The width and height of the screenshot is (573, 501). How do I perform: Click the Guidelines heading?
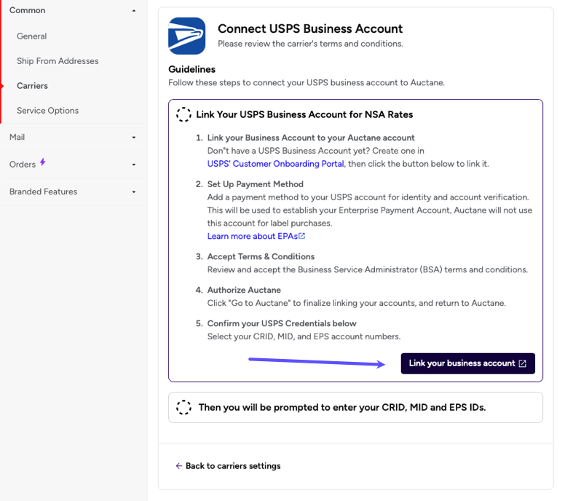click(192, 69)
